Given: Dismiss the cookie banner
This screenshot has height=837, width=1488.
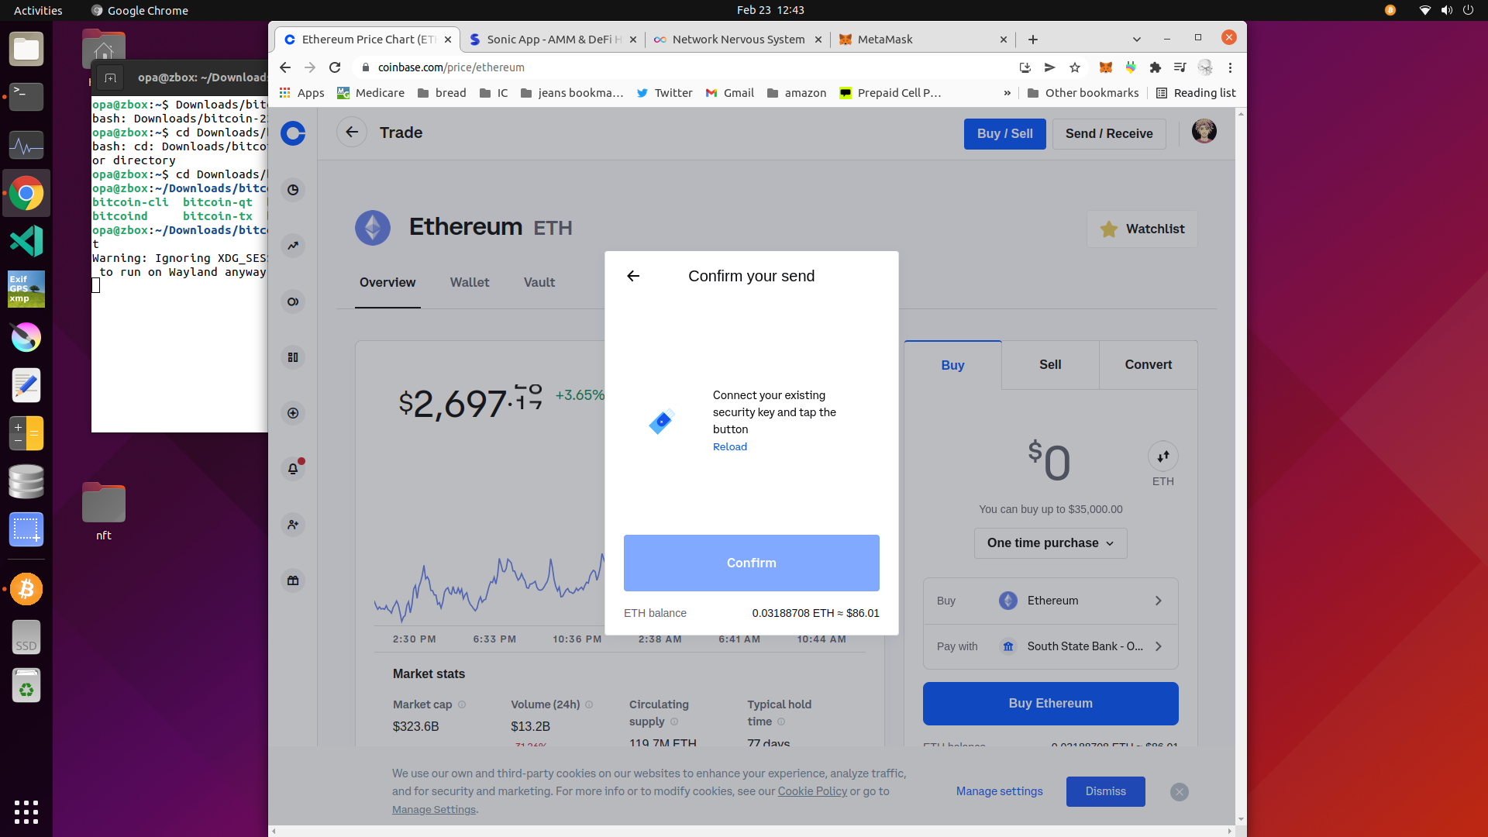Looking at the screenshot, I should click(x=1105, y=791).
